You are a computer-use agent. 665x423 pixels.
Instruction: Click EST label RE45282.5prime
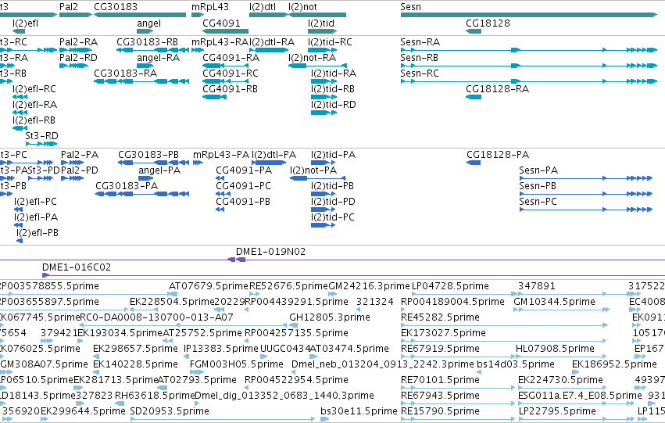click(x=440, y=317)
